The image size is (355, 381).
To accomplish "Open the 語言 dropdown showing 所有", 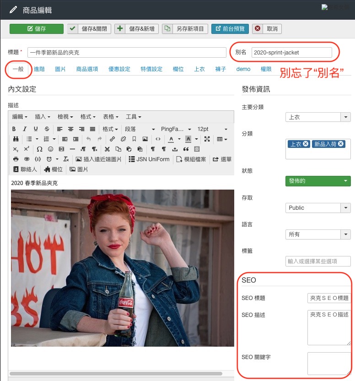I will pos(318,234).
